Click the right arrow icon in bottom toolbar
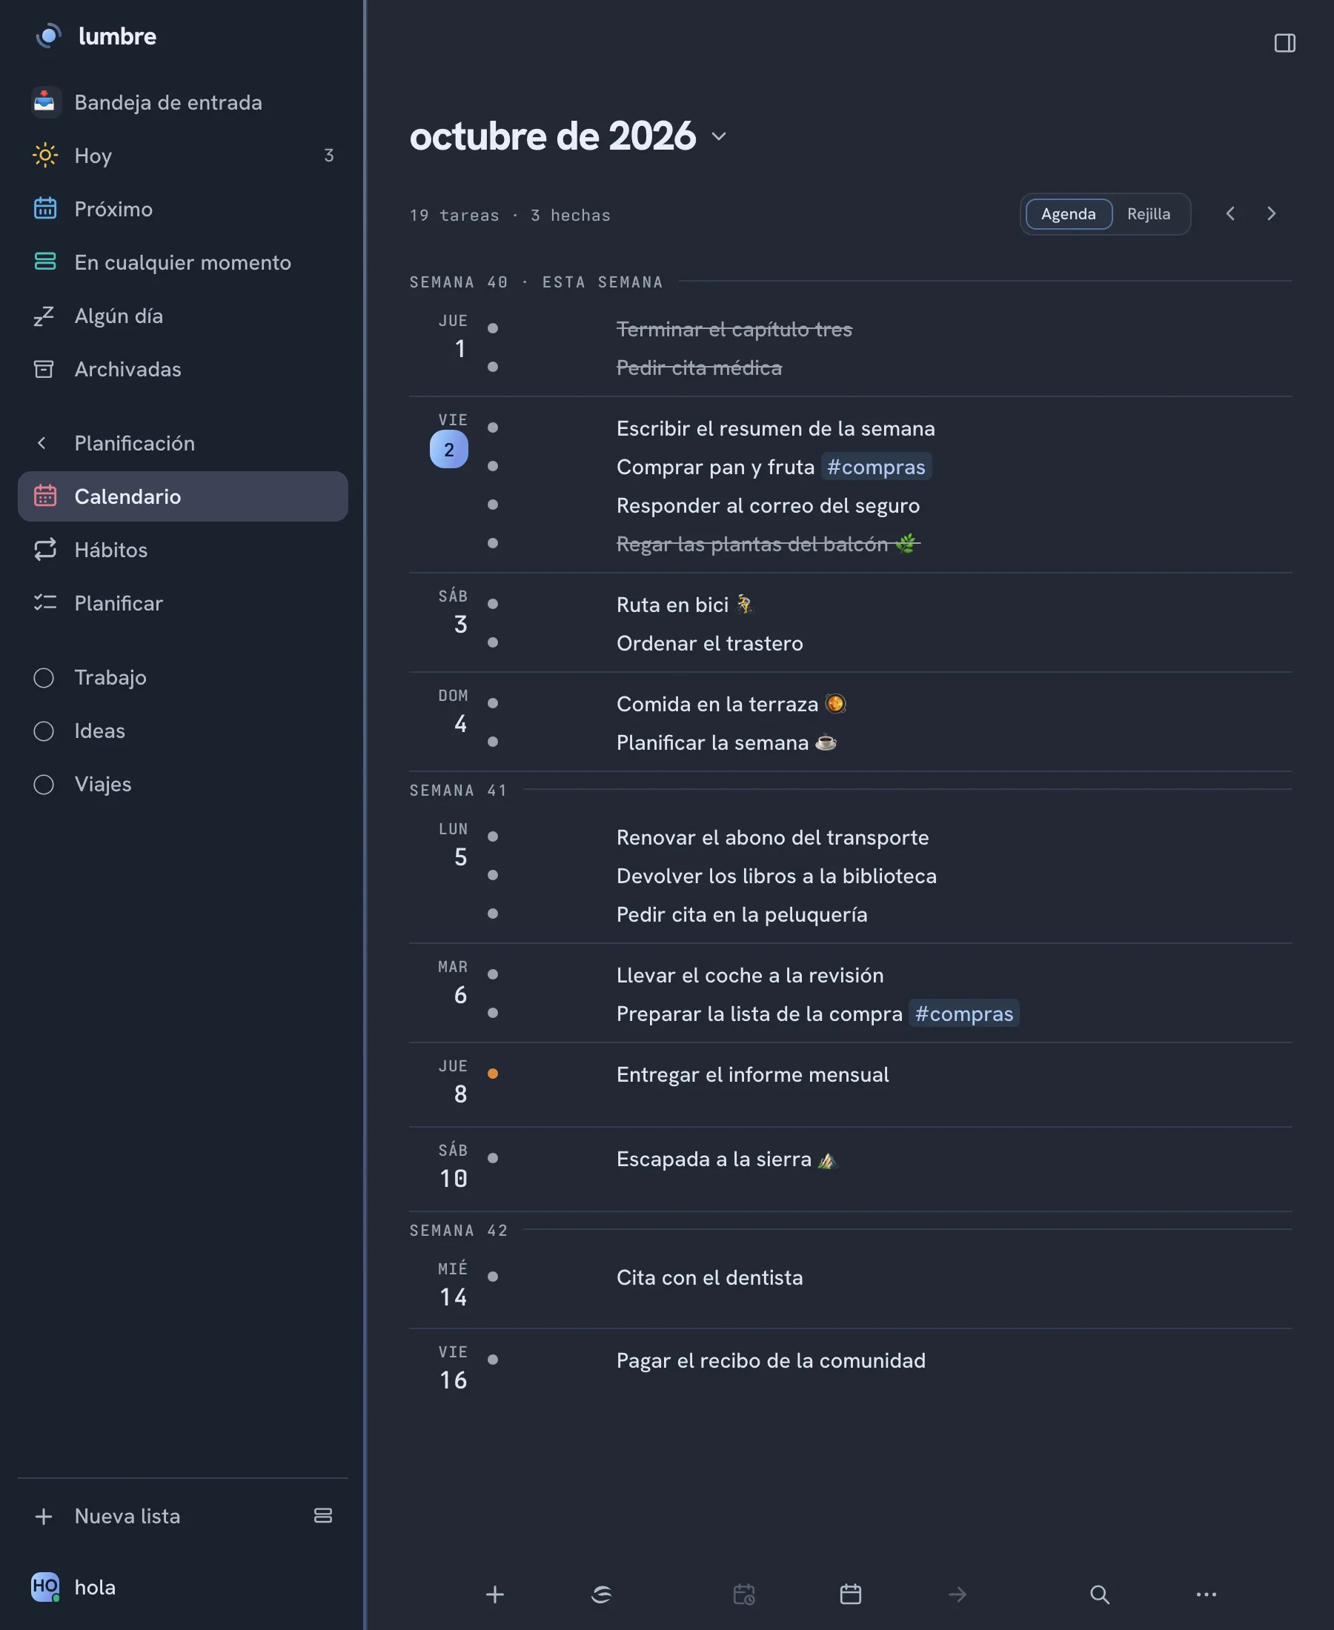The height and width of the screenshot is (1630, 1334). [957, 1594]
